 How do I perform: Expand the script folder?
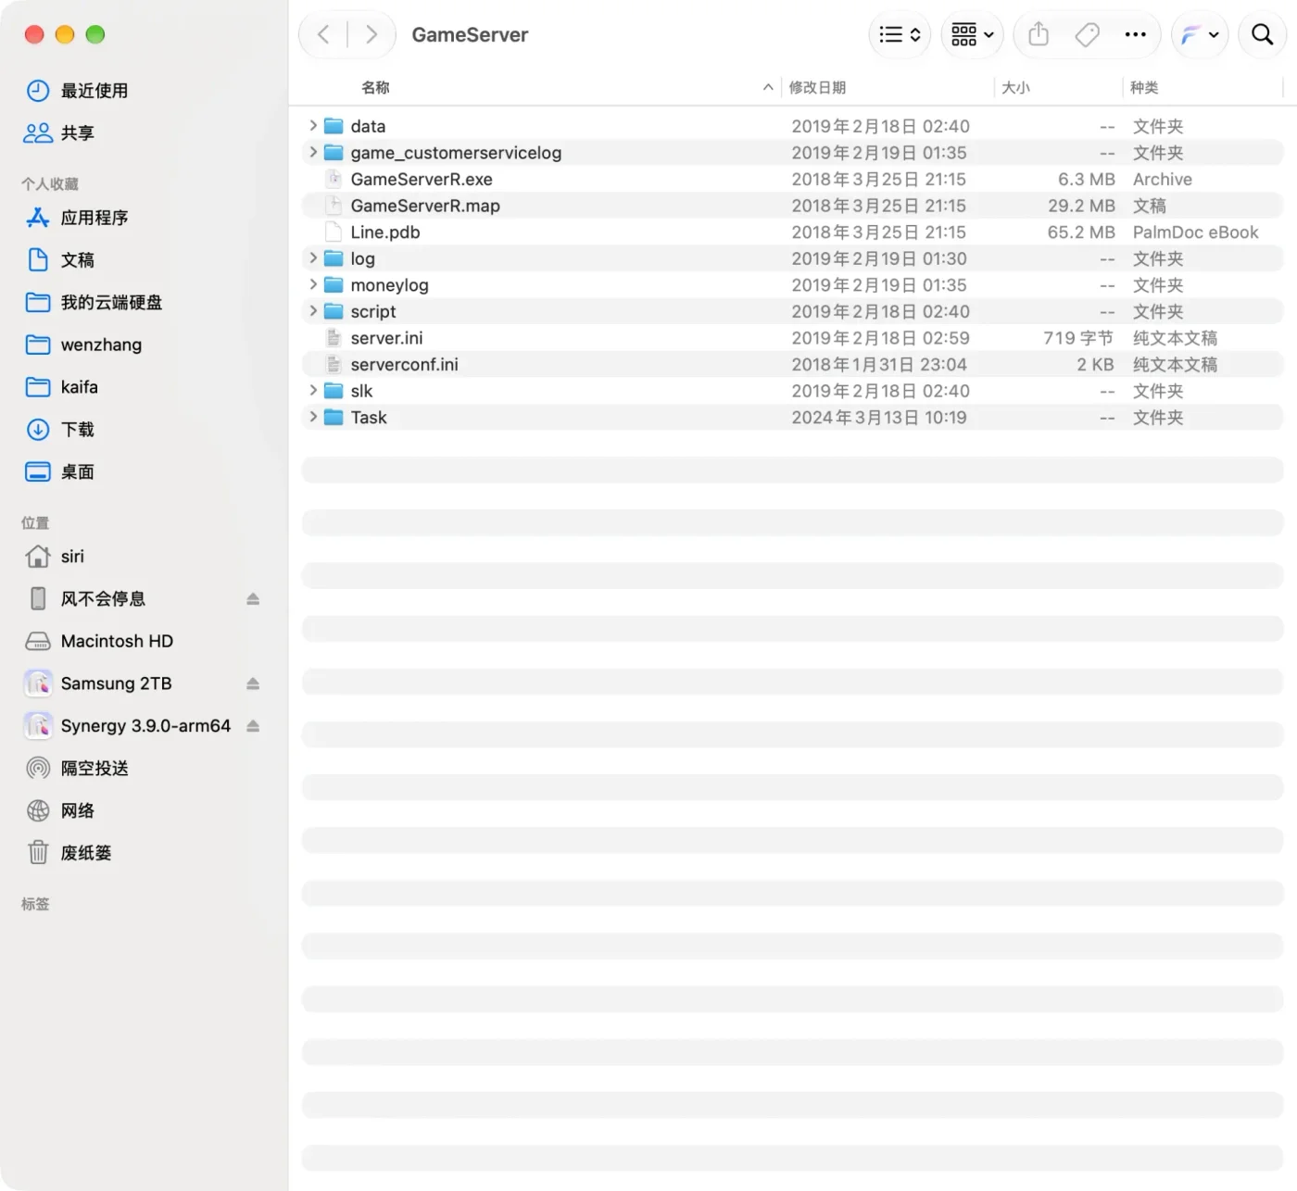tap(313, 311)
